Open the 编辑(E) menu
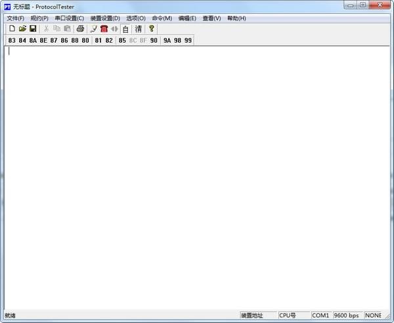Screen dimensions: 394x323 [x=187, y=18]
